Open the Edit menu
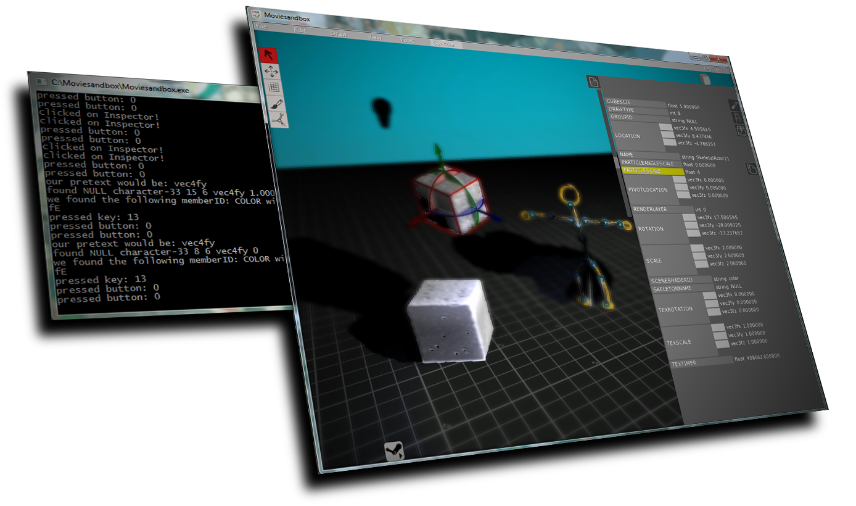This screenshot has height=506, width=856. (300, 30)
